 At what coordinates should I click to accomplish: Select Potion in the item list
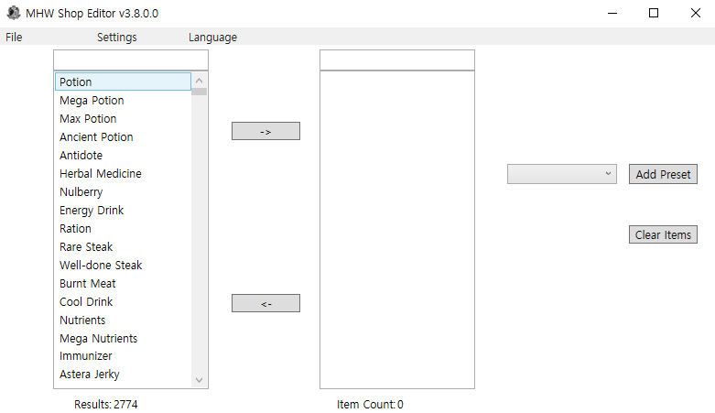point(123,82)
